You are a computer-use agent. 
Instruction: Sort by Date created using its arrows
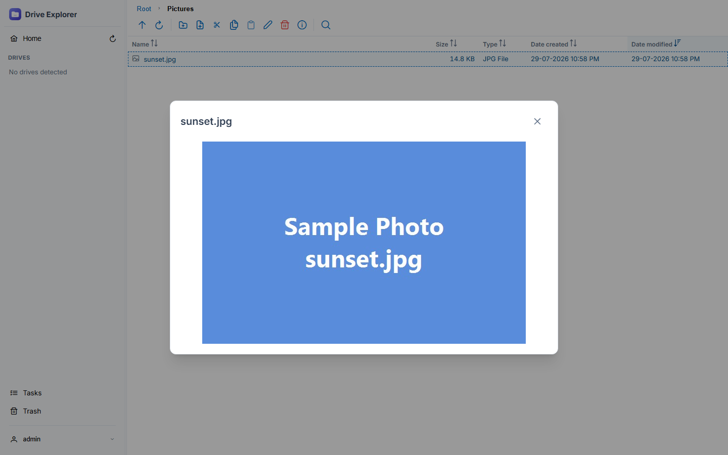pos(573,43)
